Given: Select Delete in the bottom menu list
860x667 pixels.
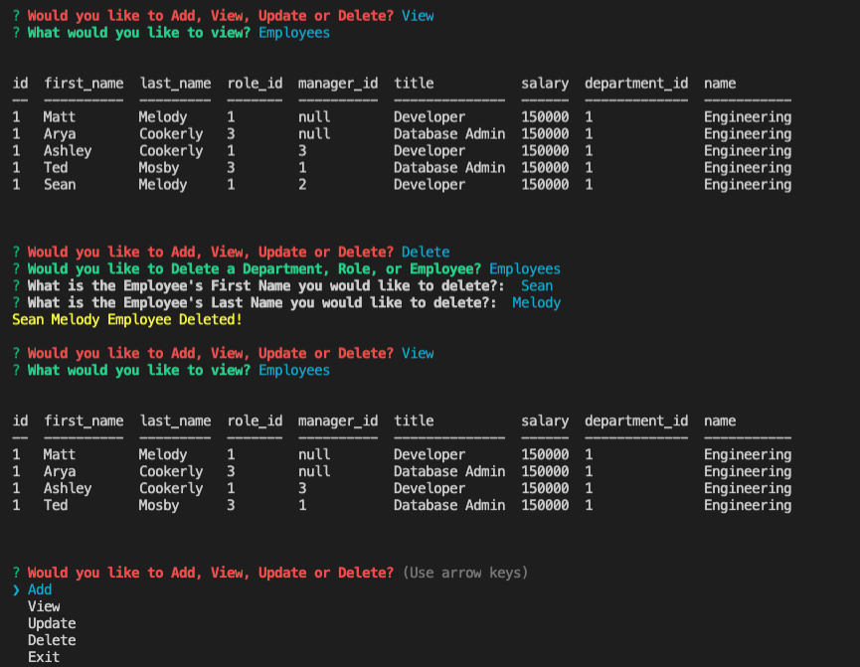Looking at the screenshot, I should click(52, 640).
